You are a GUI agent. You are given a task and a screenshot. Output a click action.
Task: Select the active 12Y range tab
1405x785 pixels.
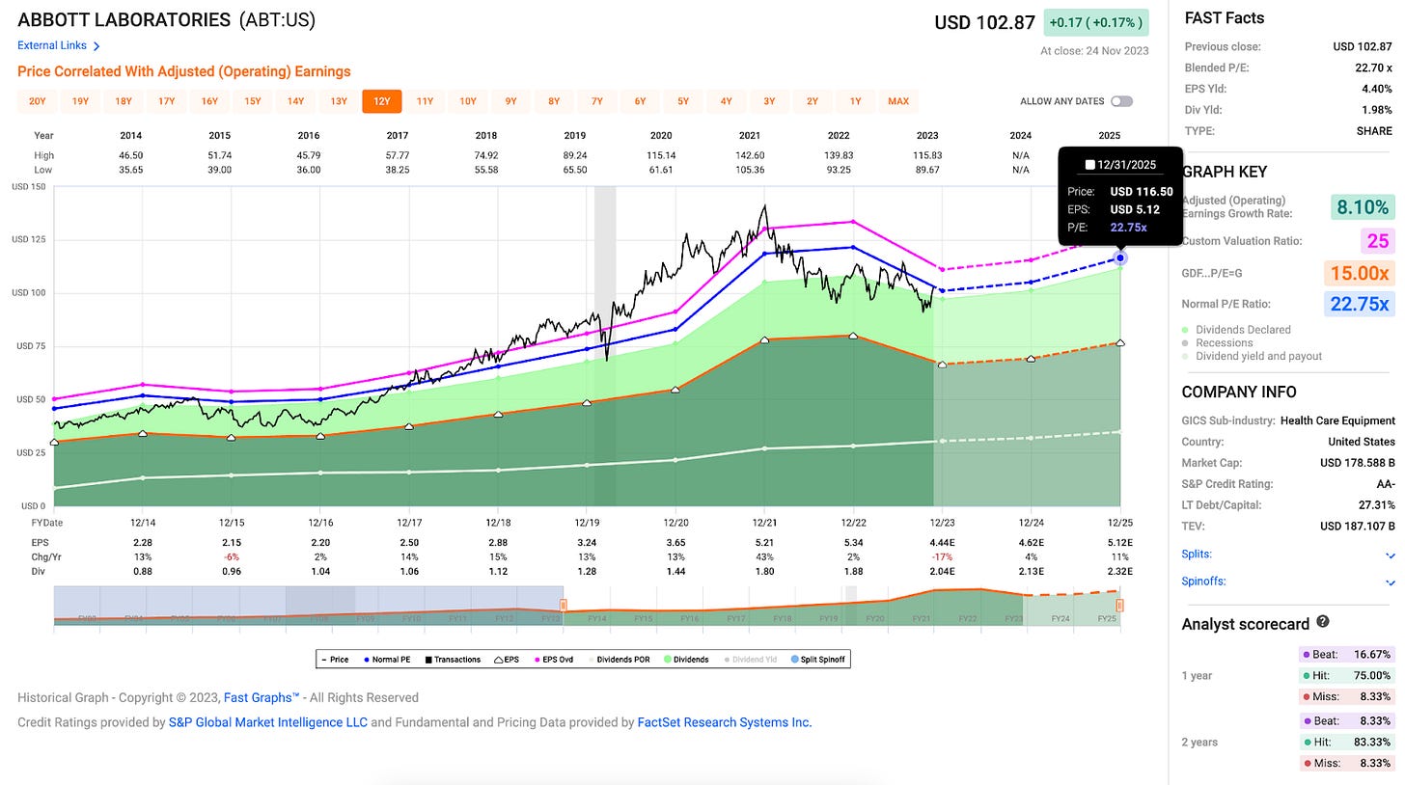point(382,101)
